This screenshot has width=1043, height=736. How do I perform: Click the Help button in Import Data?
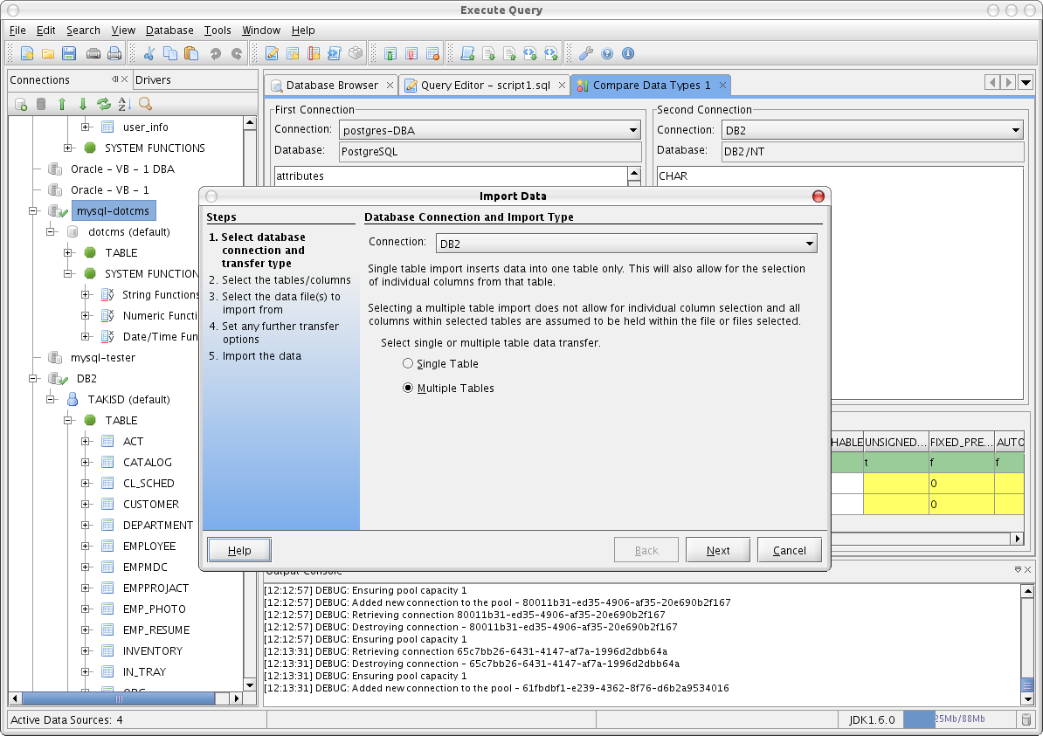239,551
